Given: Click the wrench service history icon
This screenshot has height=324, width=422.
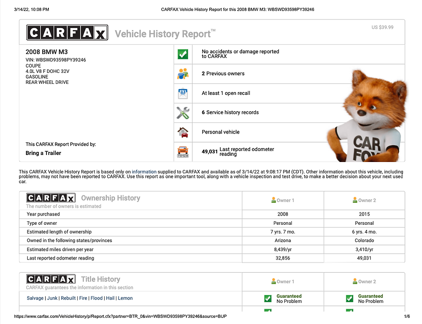Looking at the screenshot, I should (183, 113).
